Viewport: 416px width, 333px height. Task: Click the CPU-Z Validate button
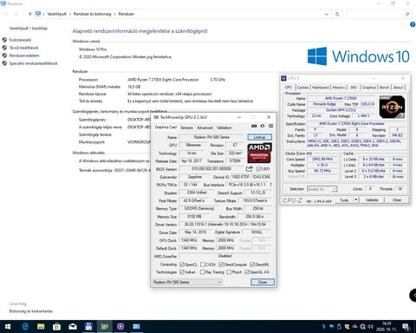[x=372, y=200]
